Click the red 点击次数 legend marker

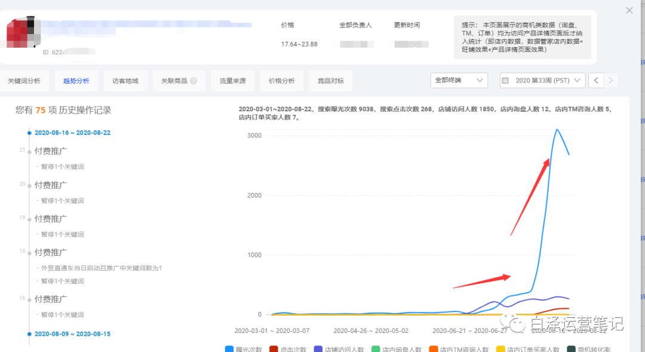click(x=272, y=347)
